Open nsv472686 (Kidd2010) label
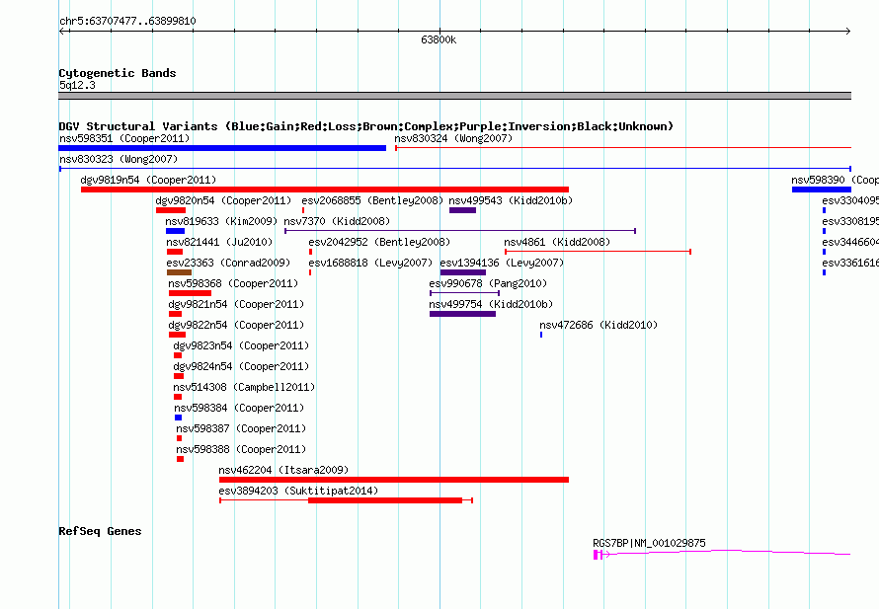The image size is (879, 609). click(x=599, y=325)
